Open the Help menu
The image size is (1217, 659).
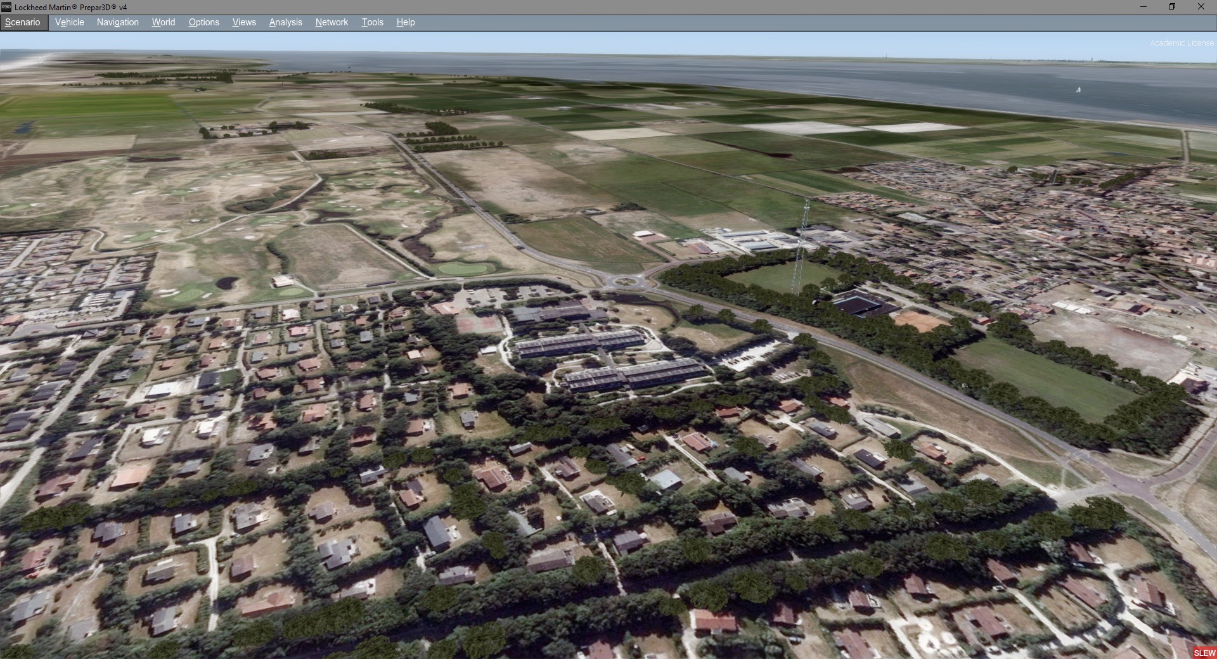coord(406,22)
